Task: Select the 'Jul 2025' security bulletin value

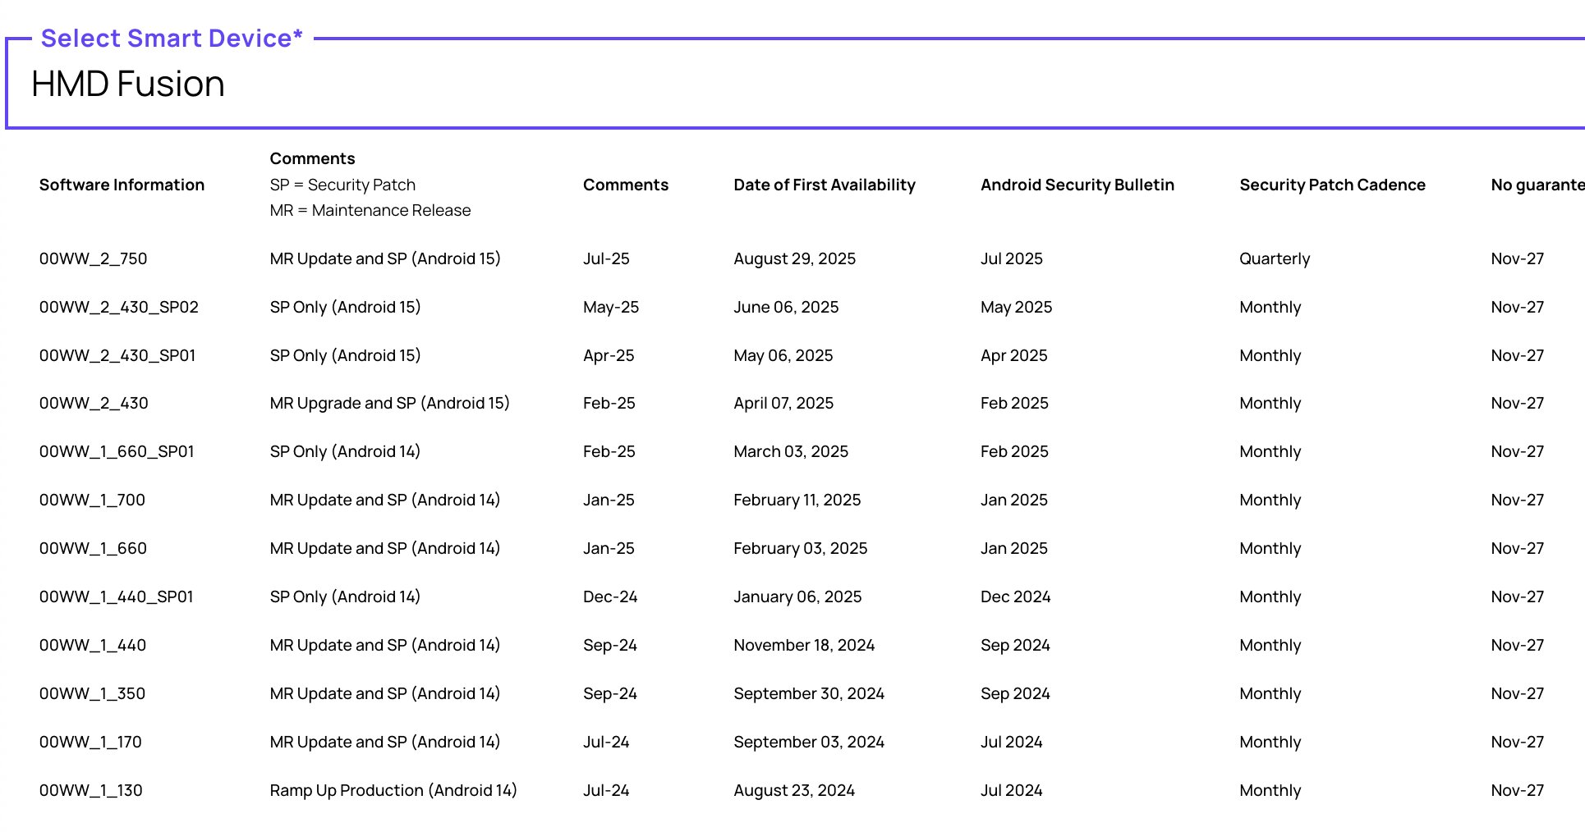Action: coord(1012,258)
